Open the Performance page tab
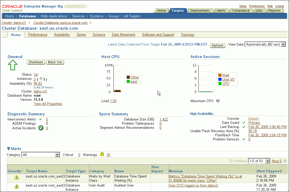 [x=38, y=34]
